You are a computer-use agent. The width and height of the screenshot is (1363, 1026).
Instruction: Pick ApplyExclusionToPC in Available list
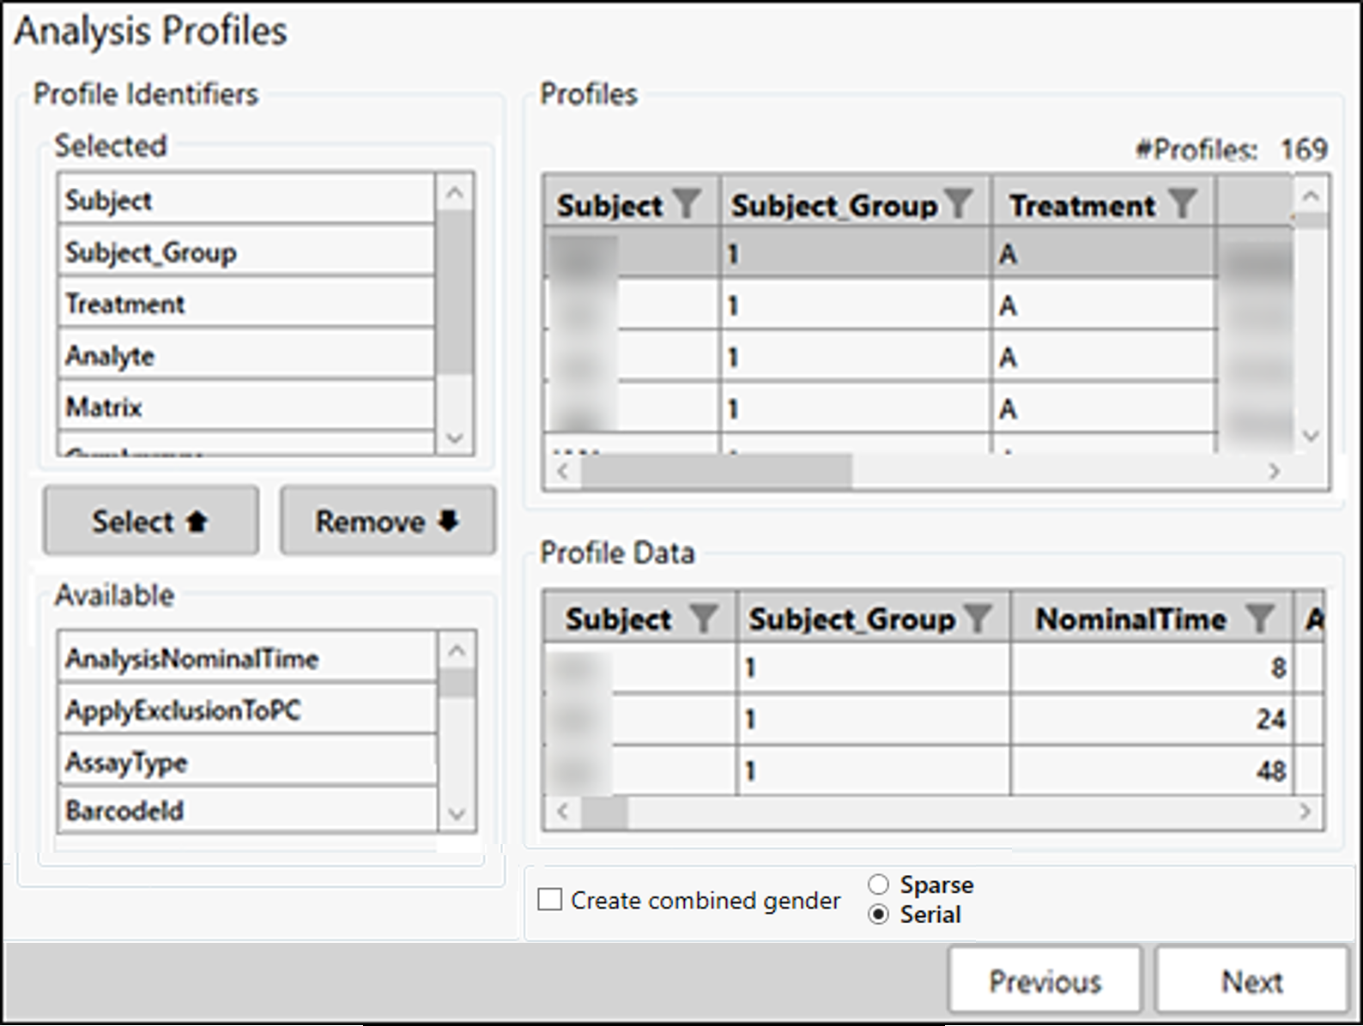(247, 709)
